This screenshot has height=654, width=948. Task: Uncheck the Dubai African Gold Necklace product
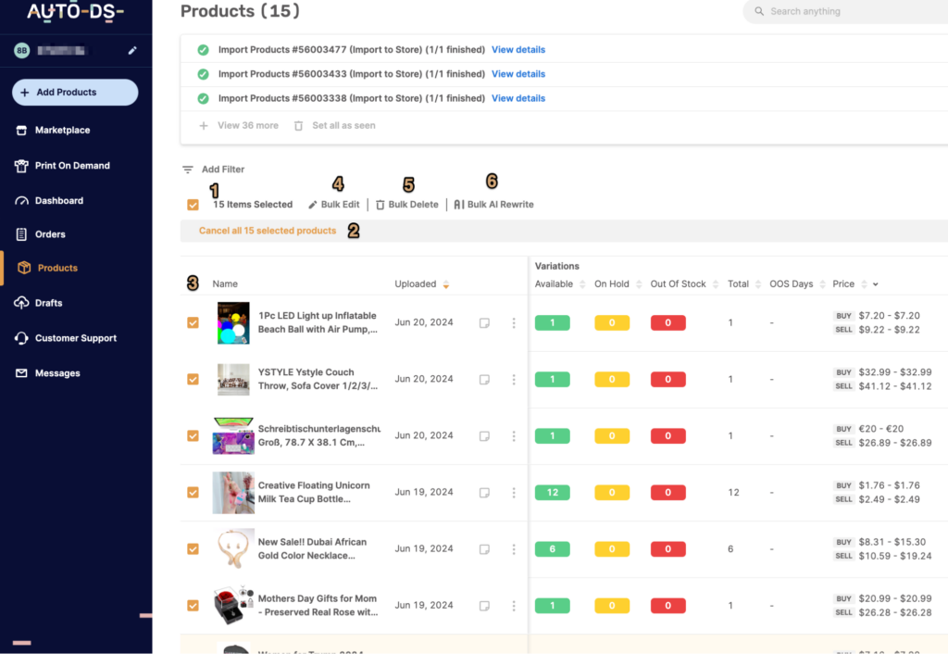point(193,549)
